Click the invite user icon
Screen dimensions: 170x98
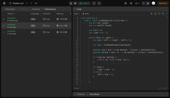(x=148, y=3)
